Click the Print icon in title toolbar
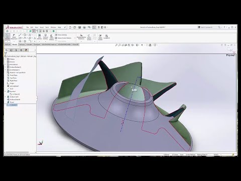 coord(84,27)
